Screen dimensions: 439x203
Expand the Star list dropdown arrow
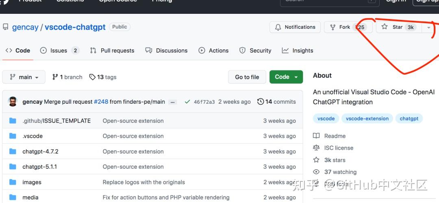coord(429,27)
